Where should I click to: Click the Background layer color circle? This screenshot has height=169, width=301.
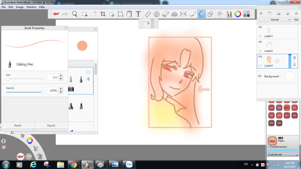coord(290,76)
